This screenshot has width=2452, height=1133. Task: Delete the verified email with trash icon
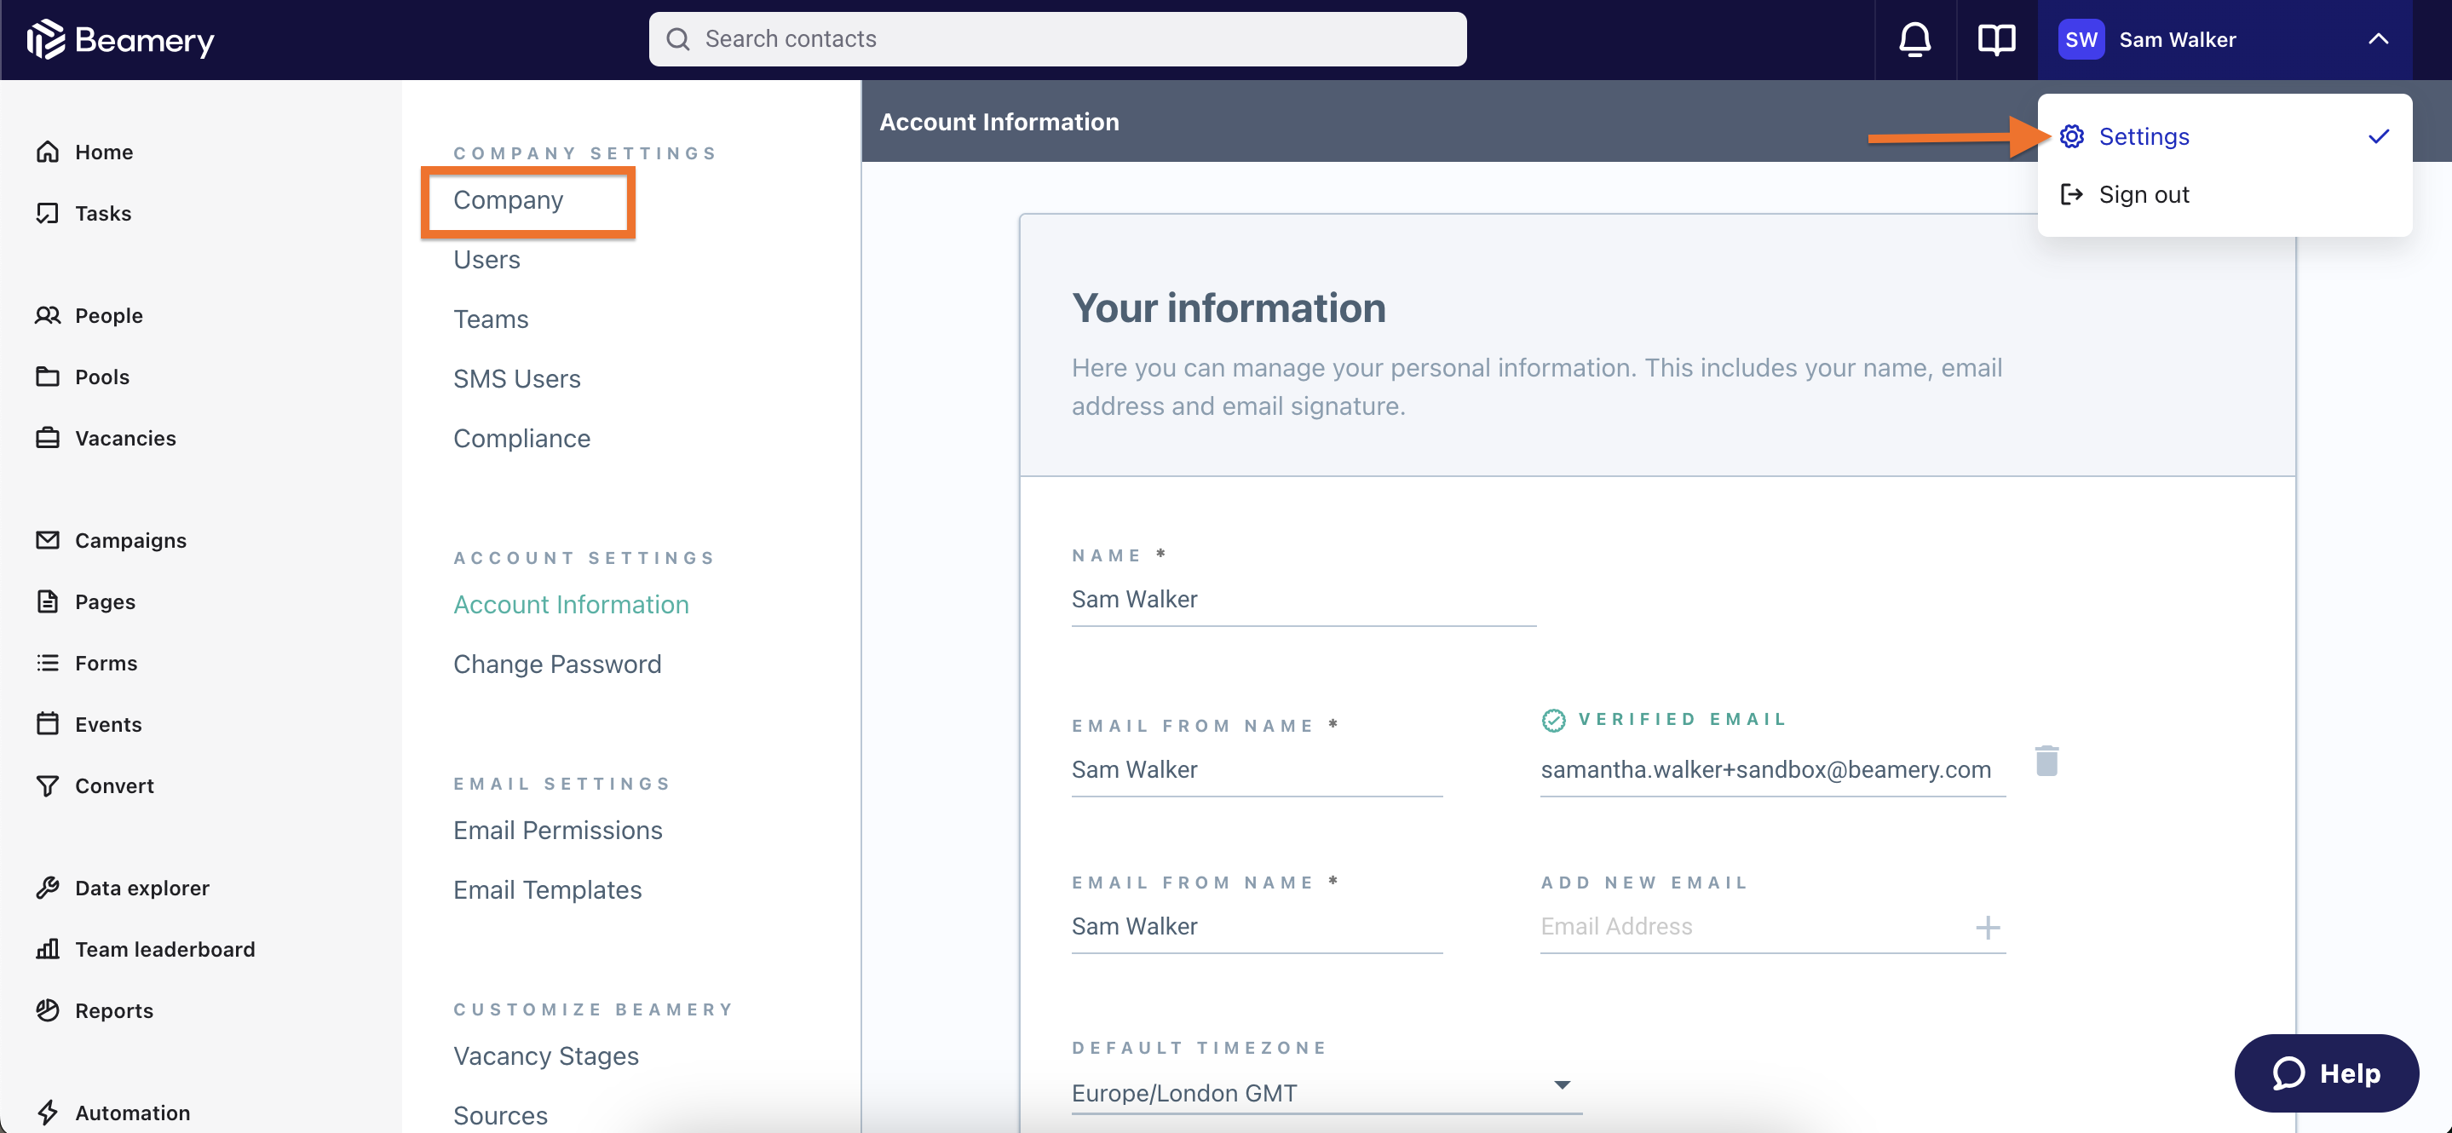(2046, 761)
